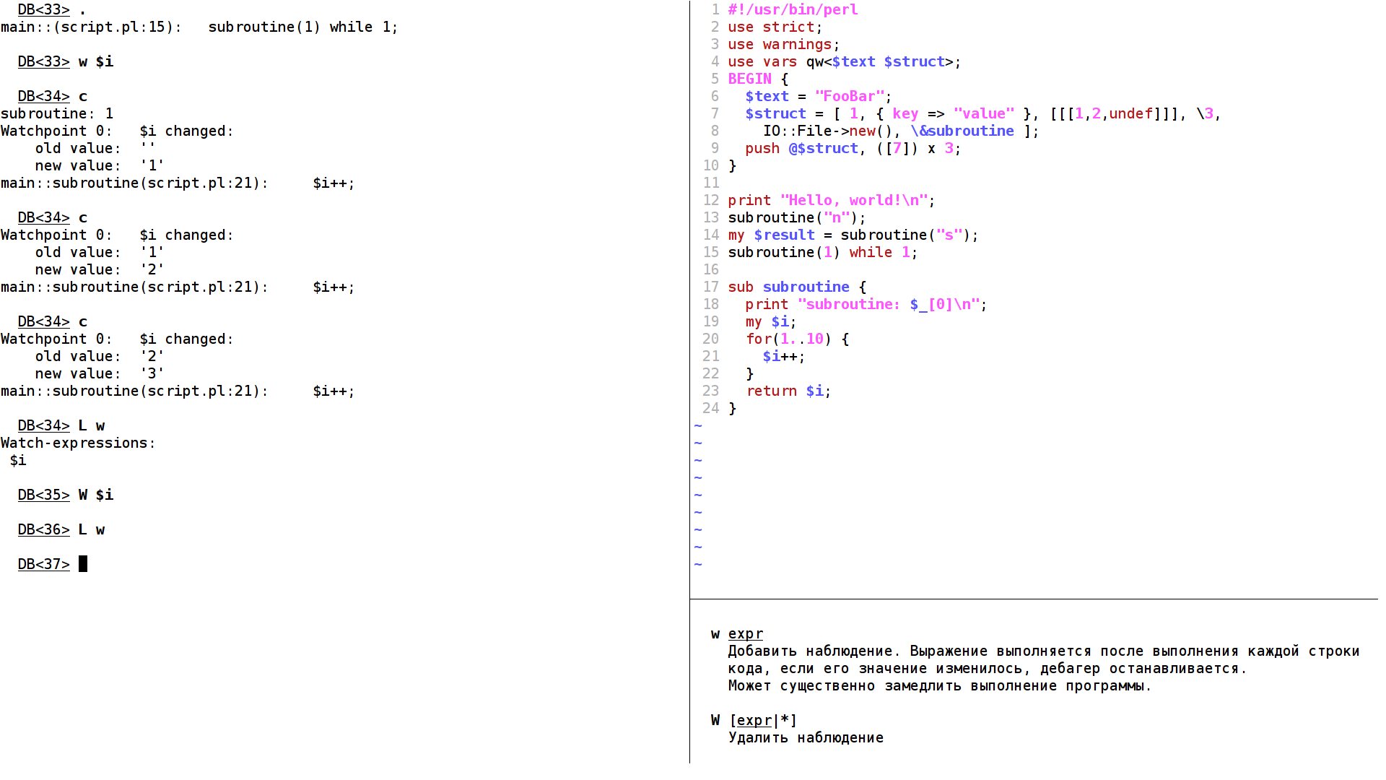Click the active DB<37> debugger prompt
1386x780 pixels.
click(x=53, y=564)
